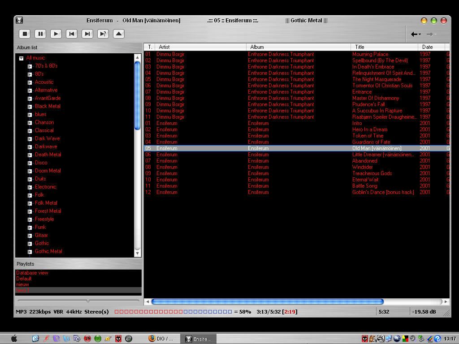459x344 pixels.
Task: Click the red alien tray icon
Action: pyautogui.click(x=365, y=339)
